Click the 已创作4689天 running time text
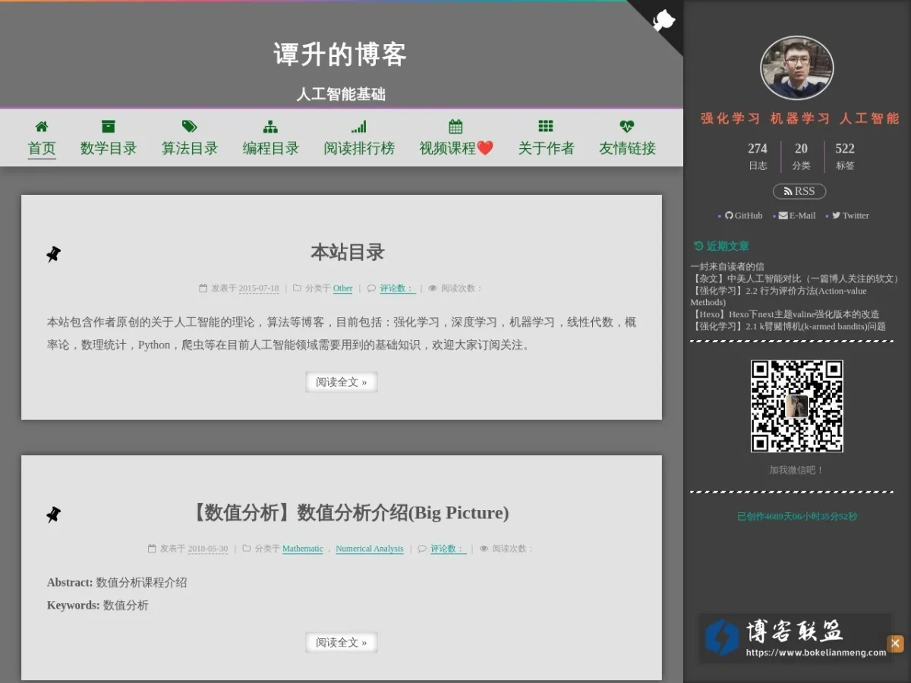Viewport: 911px width, 683px height. coord(797,516)
